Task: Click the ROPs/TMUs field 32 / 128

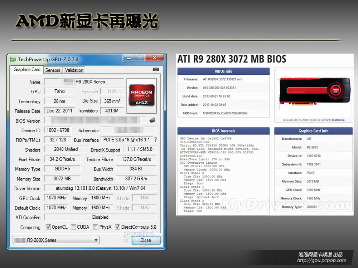Action: click(x=58, y=140)
